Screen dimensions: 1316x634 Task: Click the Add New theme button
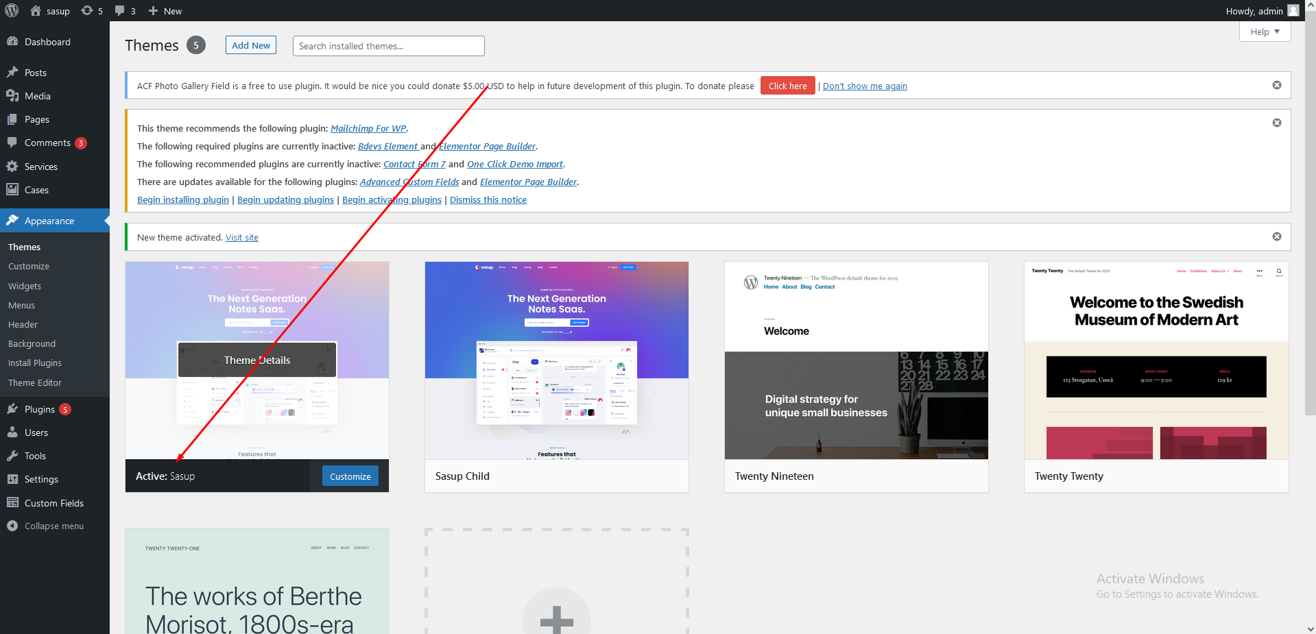click(251, 45)
